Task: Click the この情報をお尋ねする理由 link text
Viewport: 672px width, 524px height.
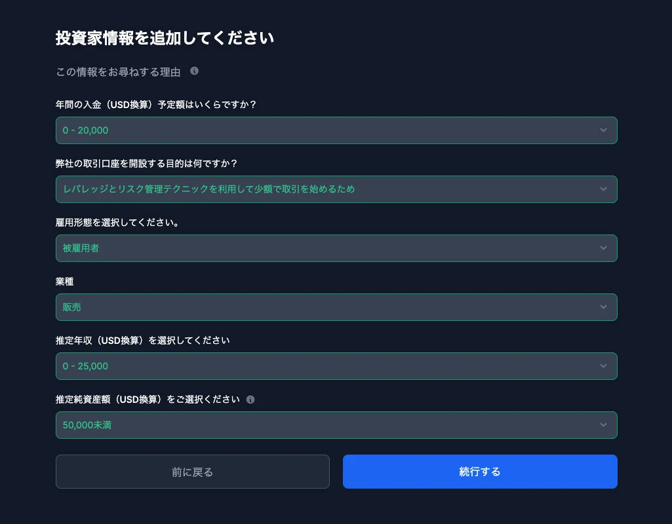Action: click(118, 72)
